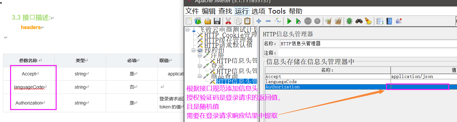Open JMeter help question-mark icon
This screenshot has height=122, width=457.
389,21
